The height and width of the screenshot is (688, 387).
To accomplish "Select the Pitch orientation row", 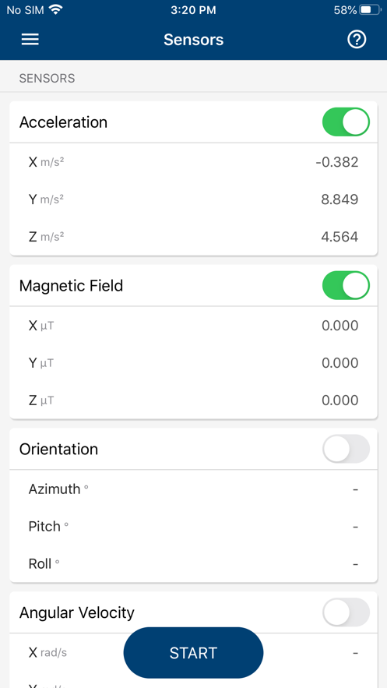I will click(x=193, y=526).
